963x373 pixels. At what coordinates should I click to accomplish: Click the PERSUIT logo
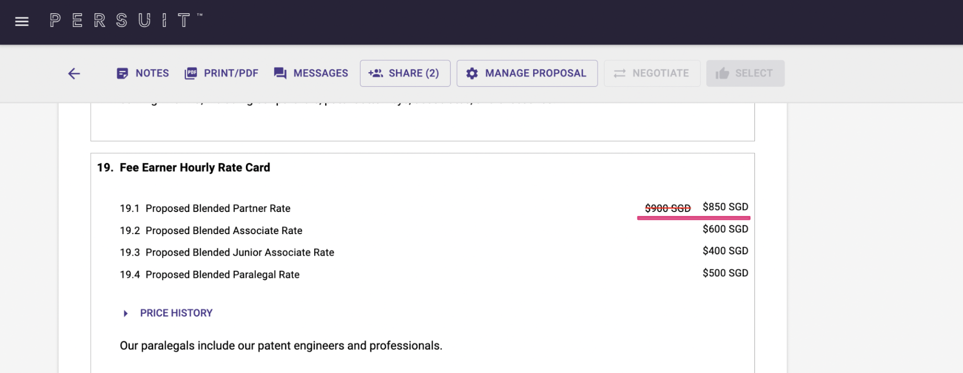pos(126,21)
